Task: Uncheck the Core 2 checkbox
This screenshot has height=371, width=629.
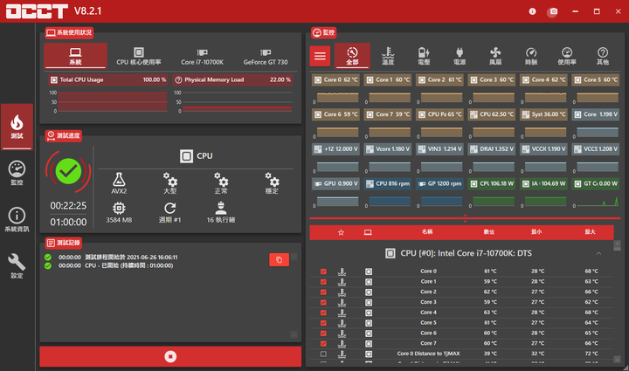Action: pos(323,292)
